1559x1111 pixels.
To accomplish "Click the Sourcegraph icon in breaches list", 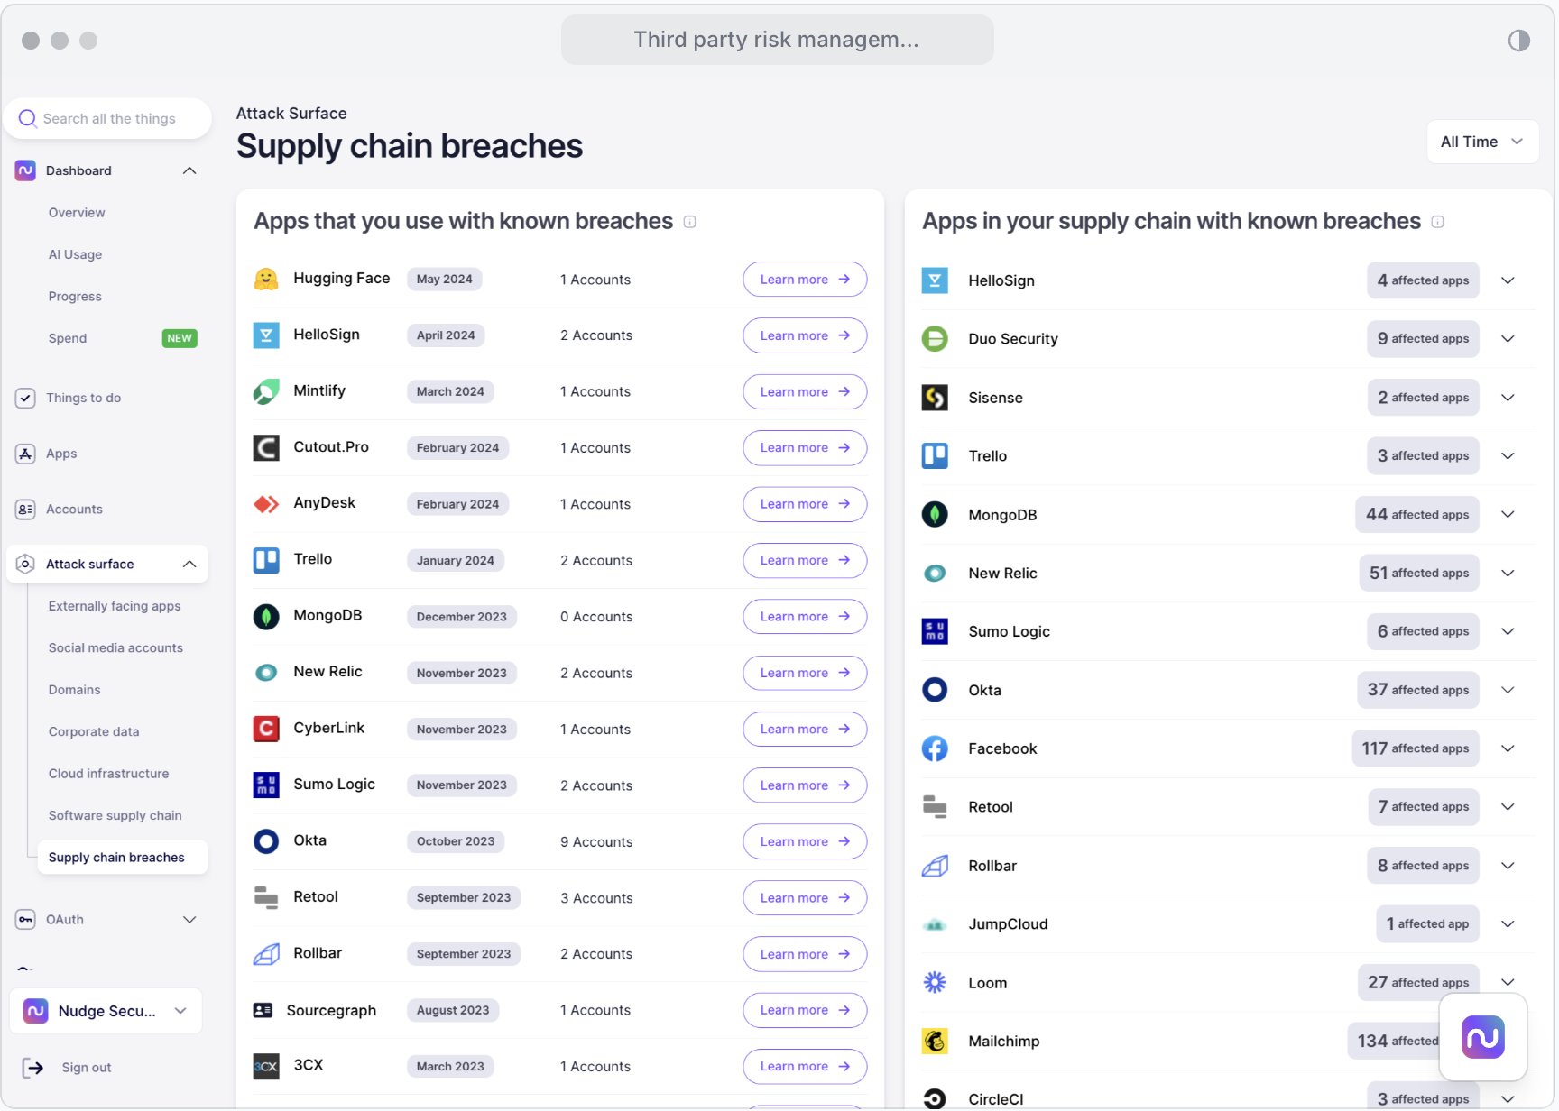I will (263, 1010).
